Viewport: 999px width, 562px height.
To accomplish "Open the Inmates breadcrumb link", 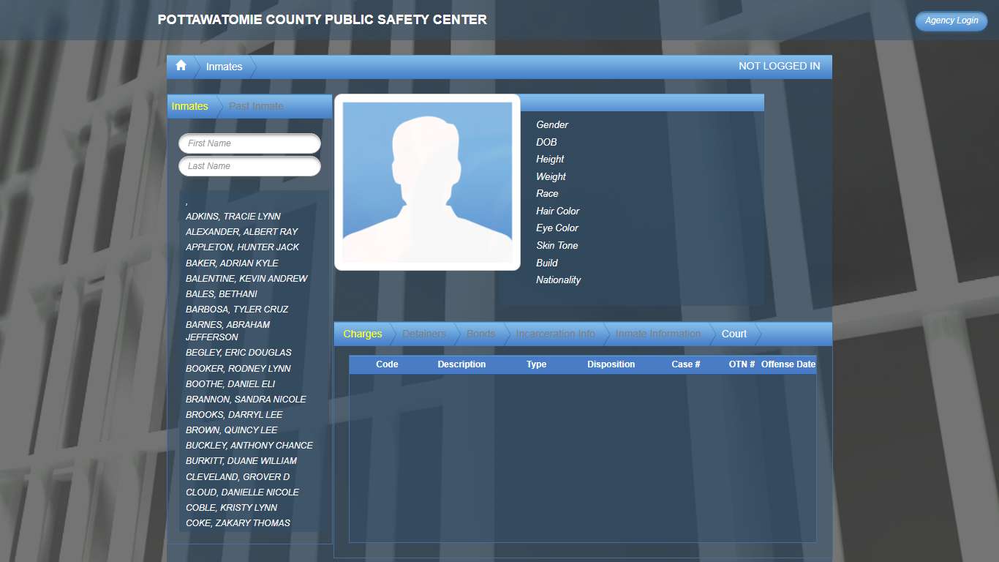I will coord(223,66).
